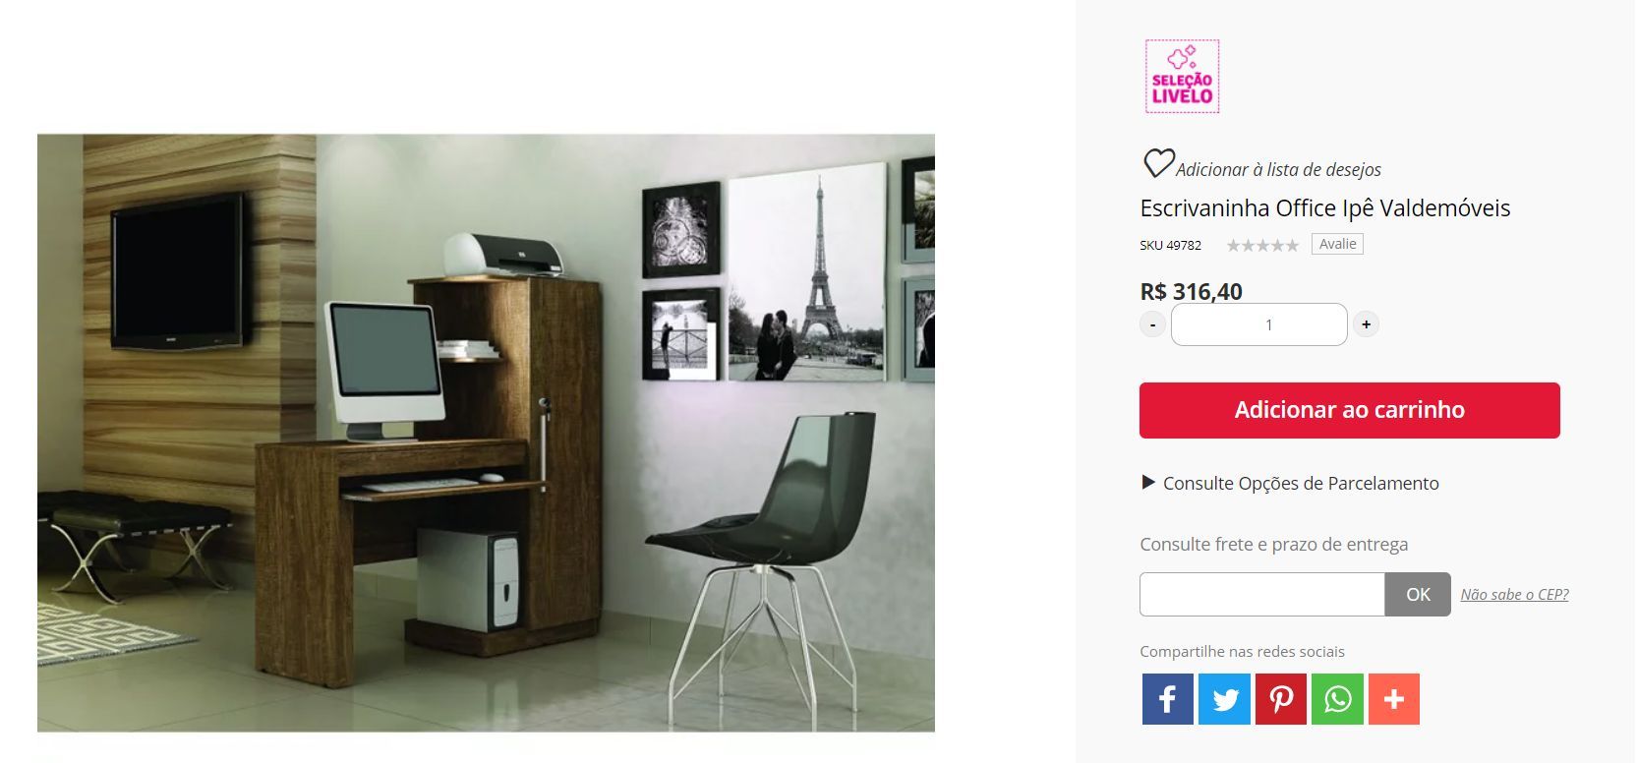Open the Não sabe o CEP link

click(1514, 594)
